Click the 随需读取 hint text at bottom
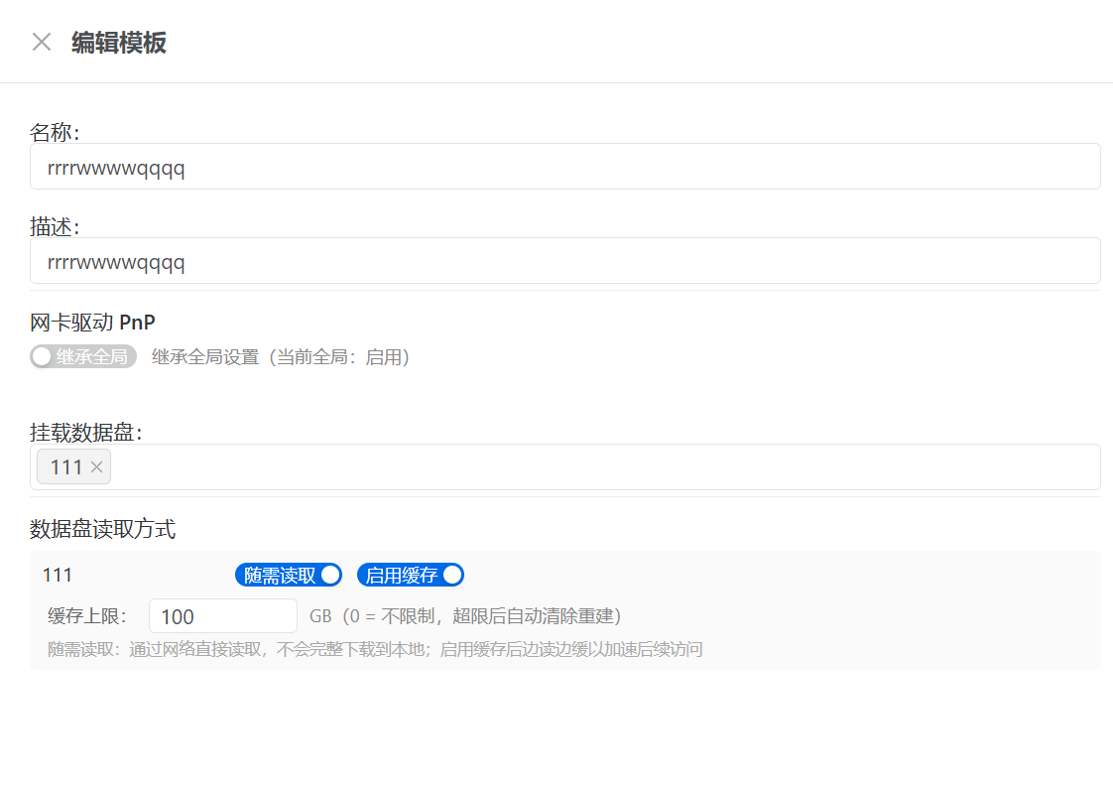The width and height of the screenshot is (1113, 786). (375, 650)
